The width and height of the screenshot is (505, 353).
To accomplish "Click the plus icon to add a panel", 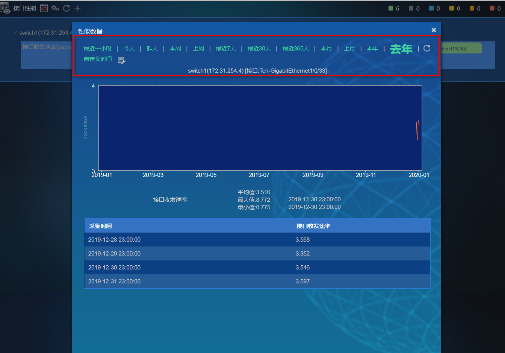I will 77,8.
